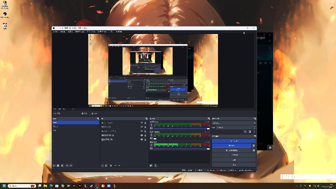Add a configurable transition with plus

click(x=245, y=132)
